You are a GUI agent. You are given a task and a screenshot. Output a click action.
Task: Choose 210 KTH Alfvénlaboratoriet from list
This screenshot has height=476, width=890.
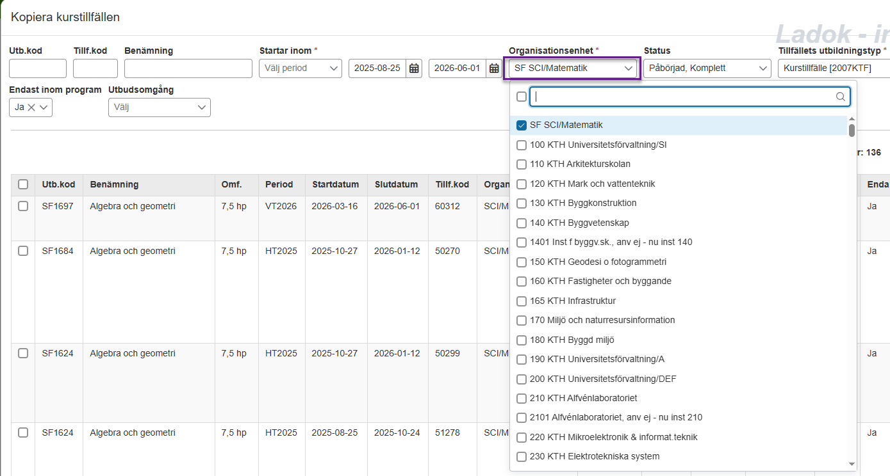click(x=522, y=398)
